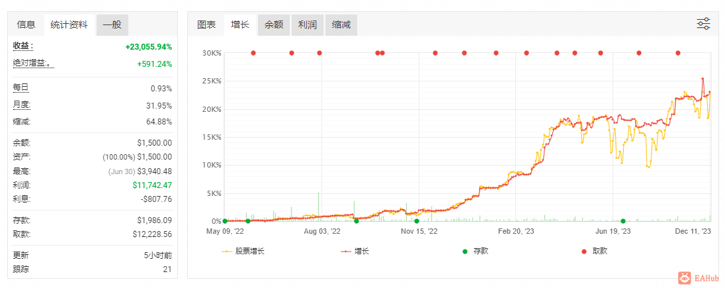
Task: Click the green deposit marker near Nov 15
Action: (x=417, y=221)
